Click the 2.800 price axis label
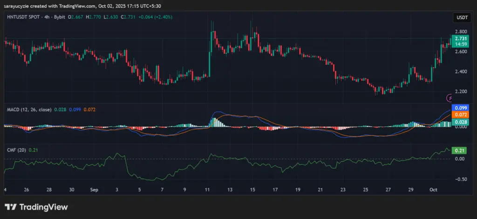 [x=461, y=31]
